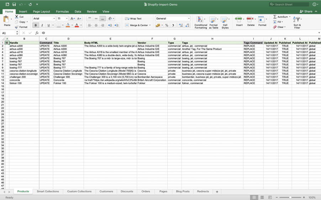Click the Merge & Center button

click(x=136, y=25)
